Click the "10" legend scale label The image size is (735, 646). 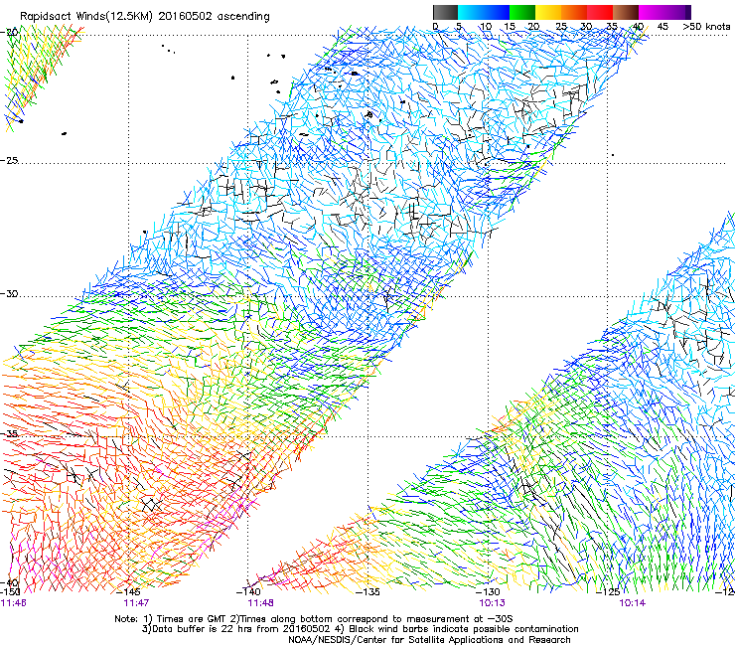[486, 26]
